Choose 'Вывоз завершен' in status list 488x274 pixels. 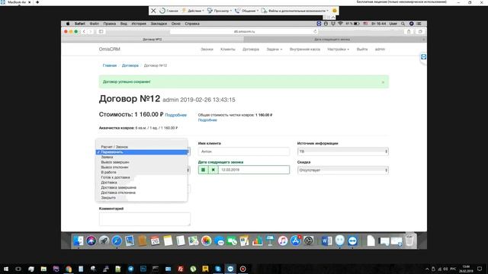tap(142, 162)
